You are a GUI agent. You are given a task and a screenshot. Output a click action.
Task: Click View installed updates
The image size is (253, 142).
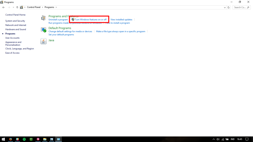121,20
